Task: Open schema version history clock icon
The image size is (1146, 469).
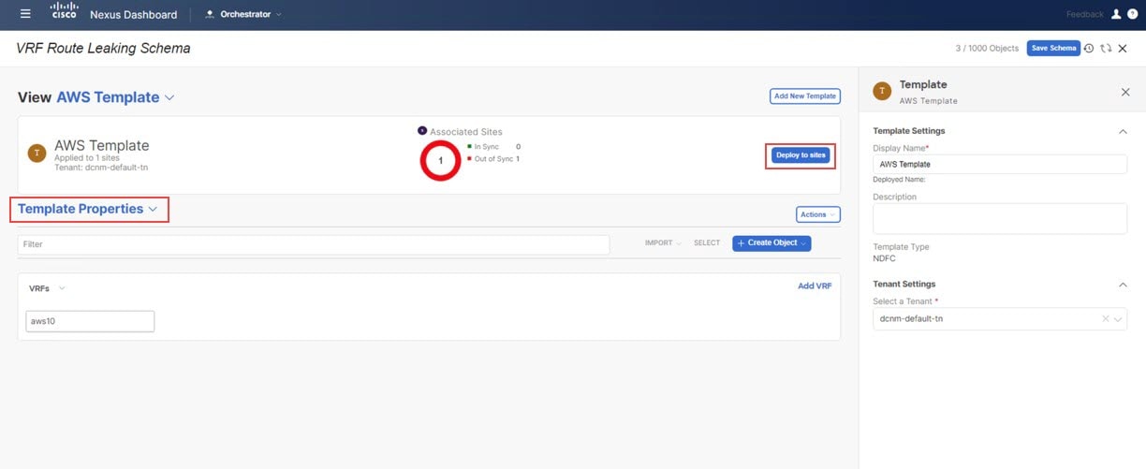Action: point(1089,48)
